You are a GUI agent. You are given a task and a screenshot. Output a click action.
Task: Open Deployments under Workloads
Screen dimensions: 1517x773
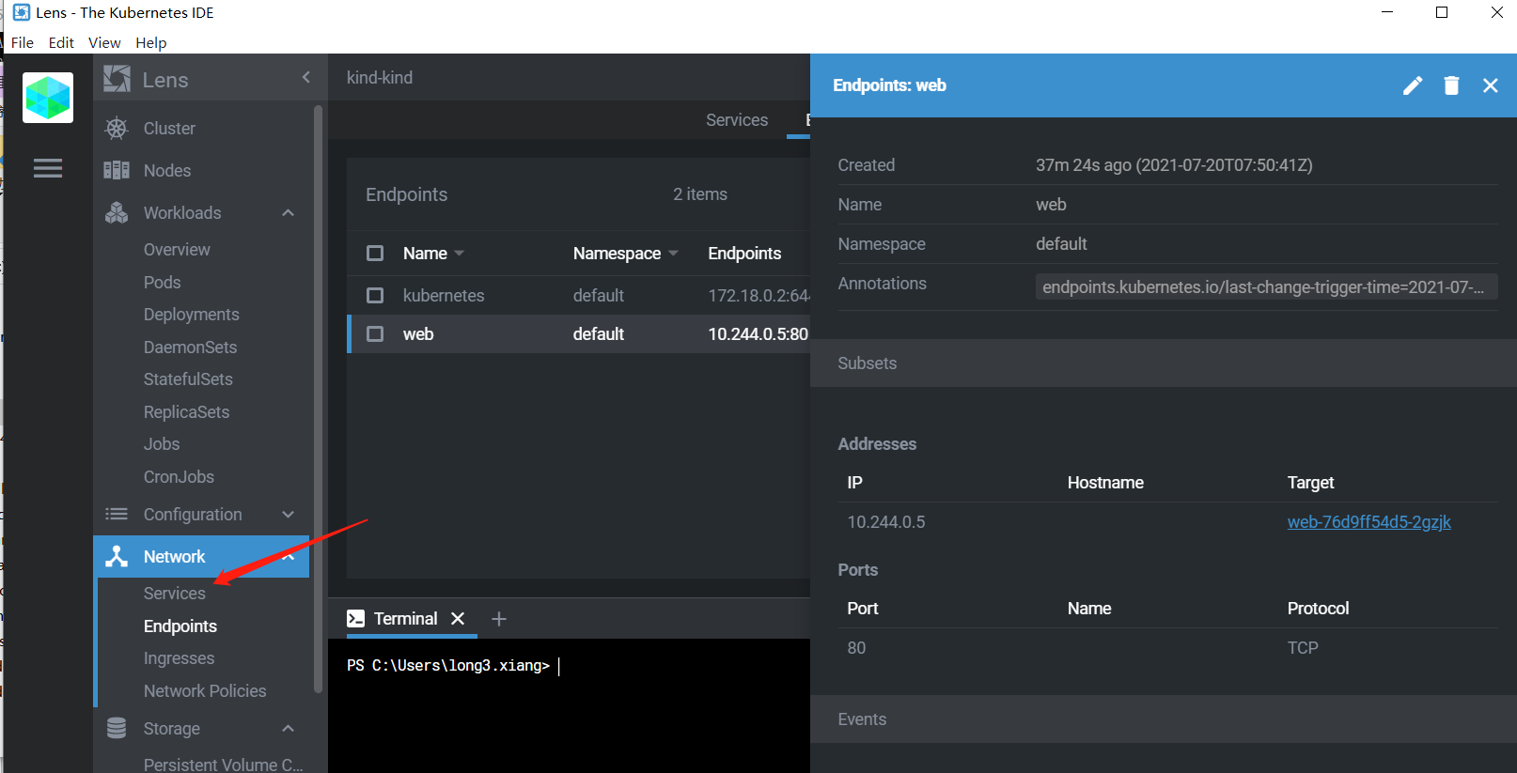pos(191,314)
